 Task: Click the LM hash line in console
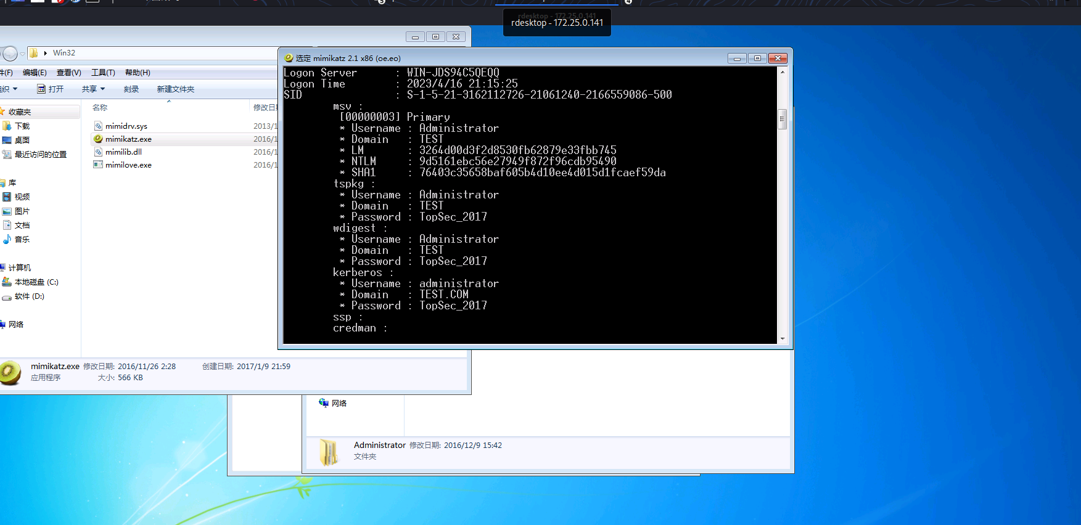click(x=478, y=150)
